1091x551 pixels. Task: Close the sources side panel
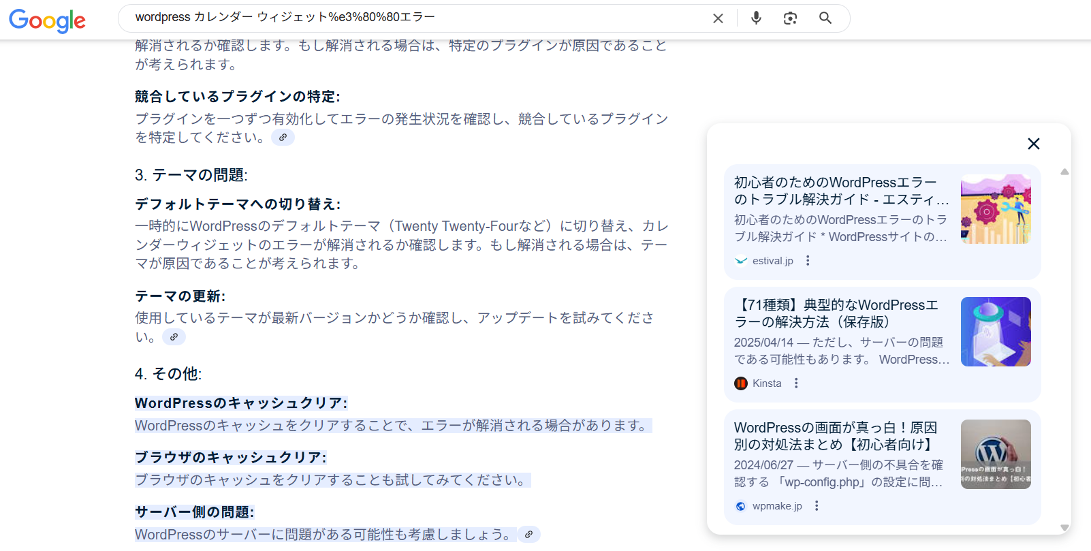[1033, 144]
